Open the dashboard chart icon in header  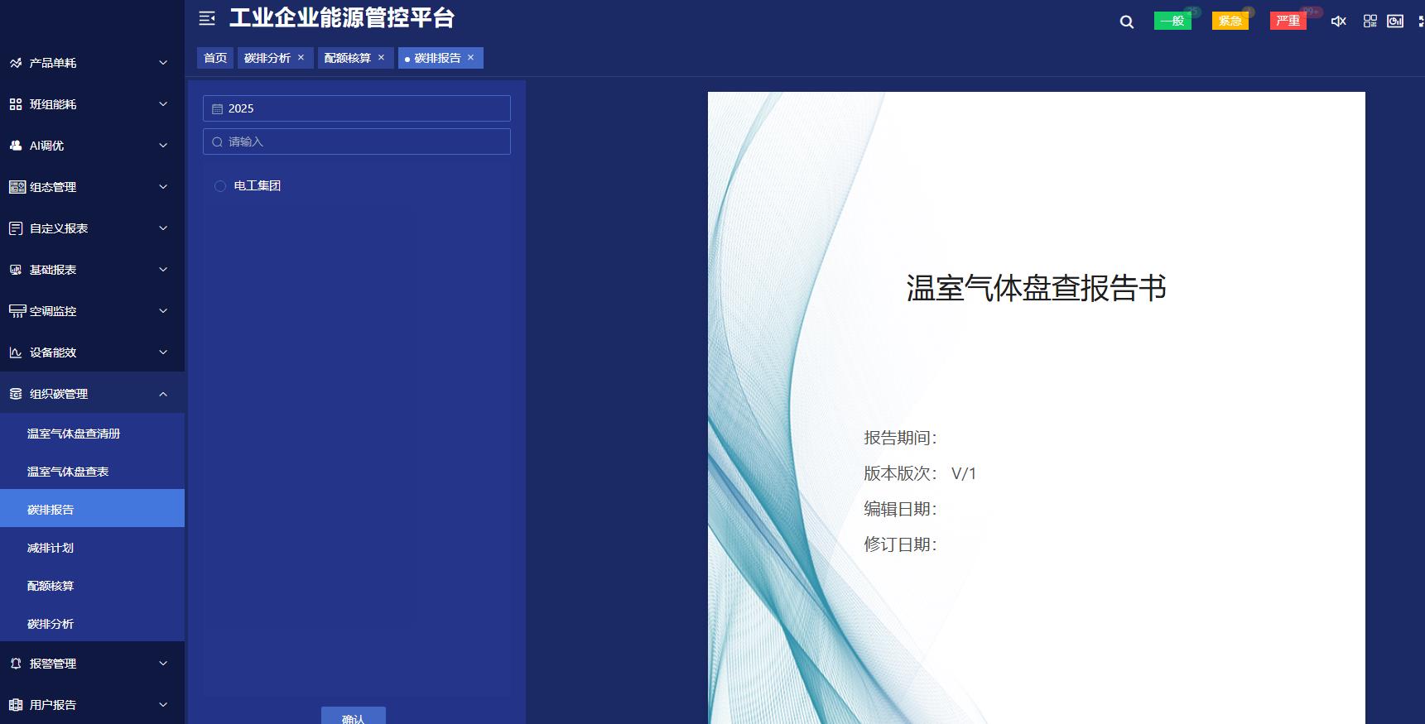1395,22
